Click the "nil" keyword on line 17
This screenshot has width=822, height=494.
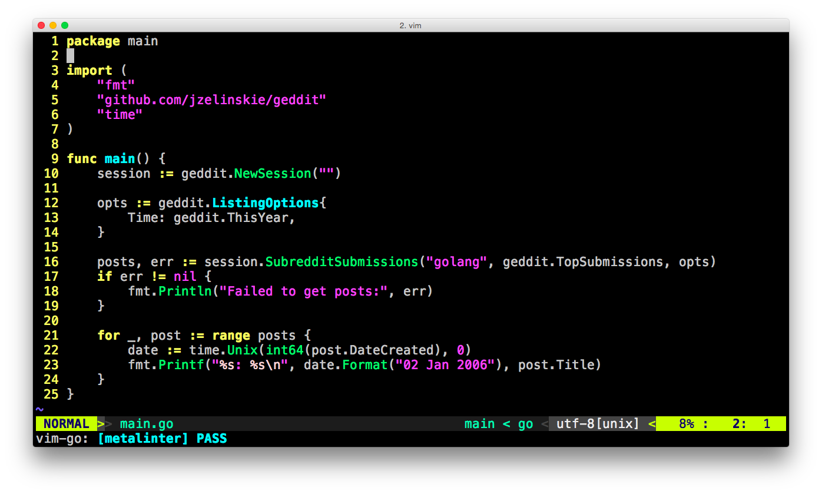point(185,277)
